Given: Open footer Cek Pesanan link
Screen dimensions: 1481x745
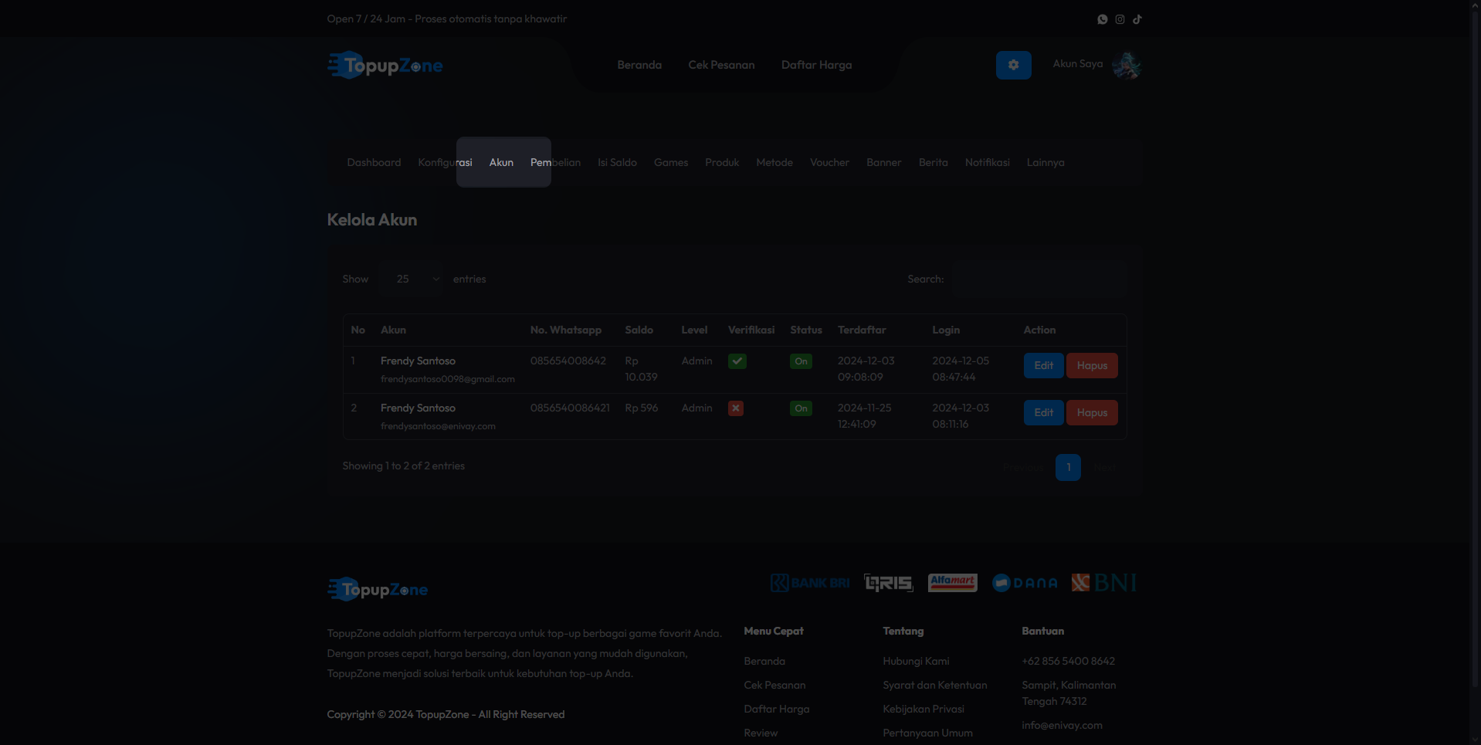Looking at the screenshot, I should (774, 686).
